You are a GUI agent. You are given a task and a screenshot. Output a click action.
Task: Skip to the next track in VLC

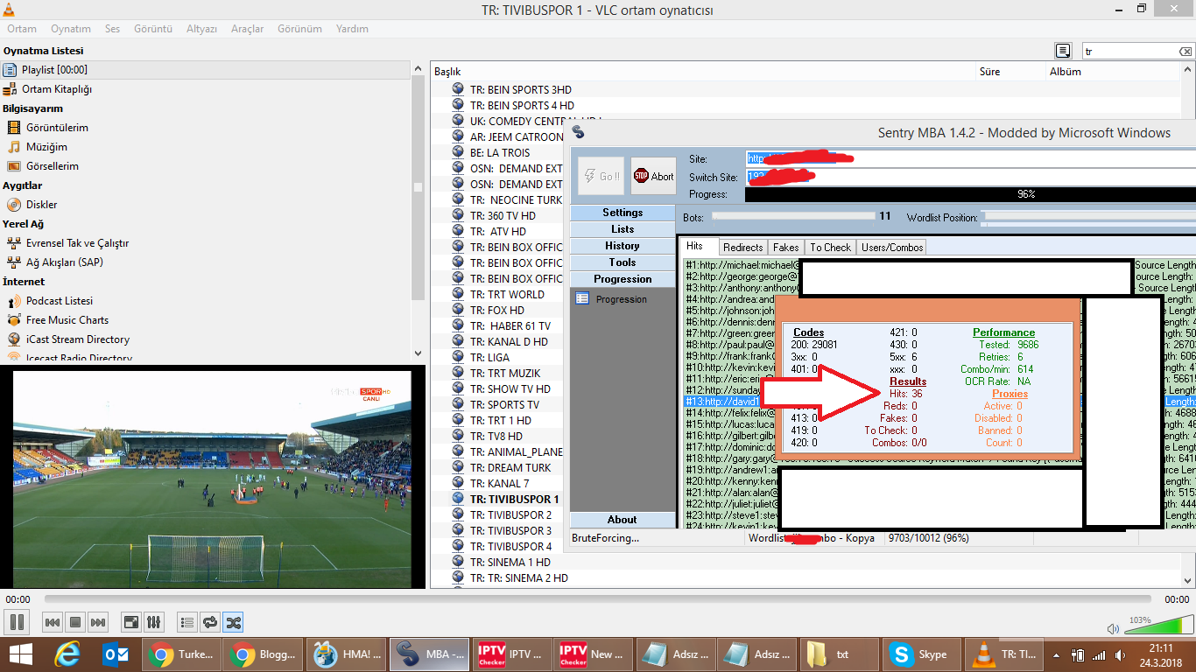coord(96,622)
